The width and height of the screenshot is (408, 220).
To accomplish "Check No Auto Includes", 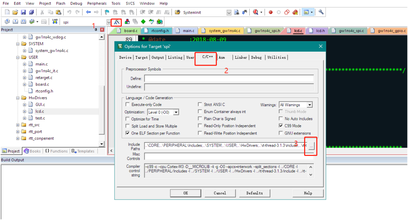I will (281, 119).
